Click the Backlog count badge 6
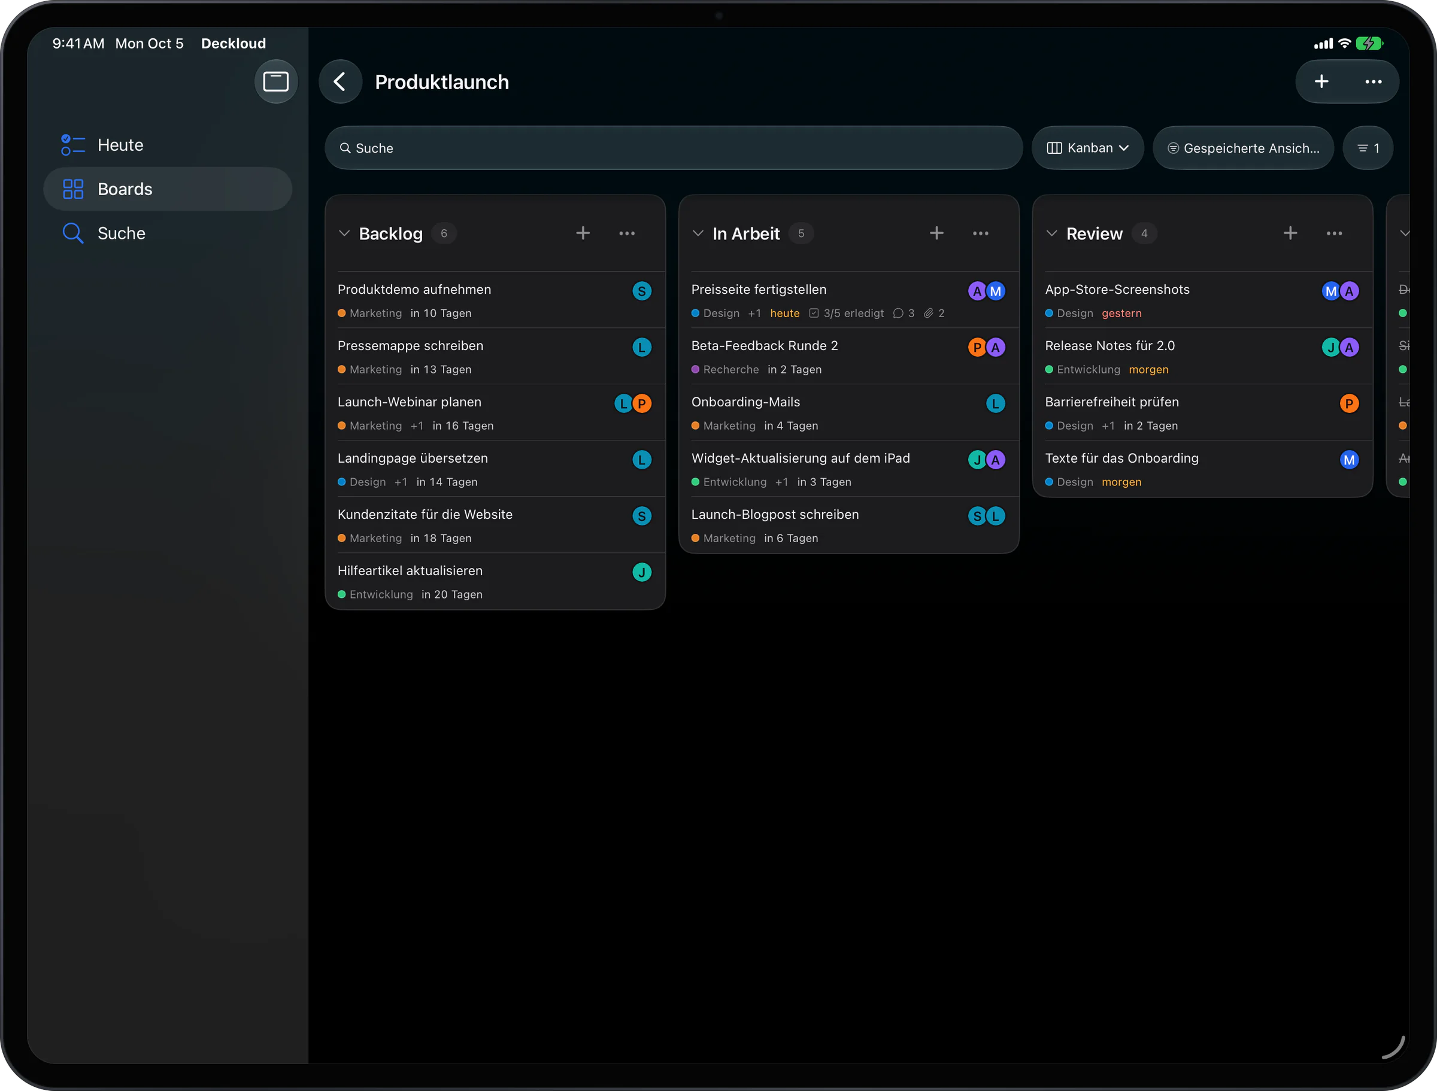 tap(444, 233)
